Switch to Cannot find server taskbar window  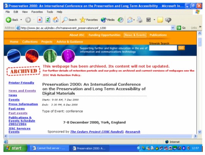tap(49, 148)
